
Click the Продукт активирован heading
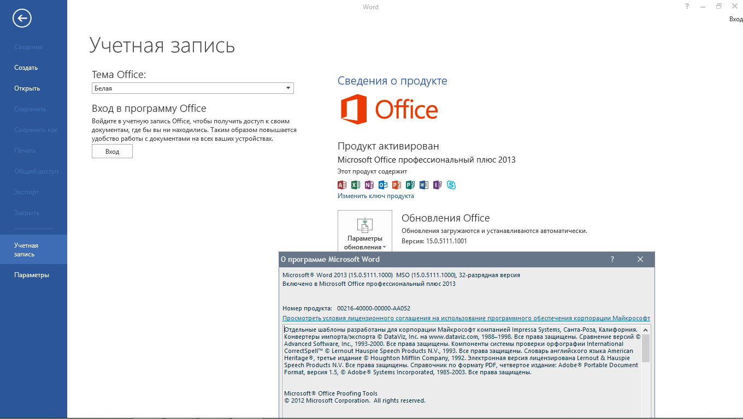(388, 146)
